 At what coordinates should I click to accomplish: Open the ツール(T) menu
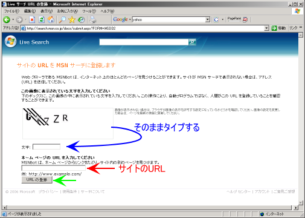coord(89,11)
